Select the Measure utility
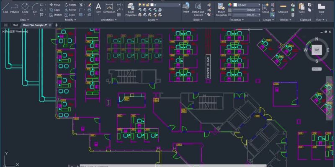335x167 pixels. pos(283,8)
